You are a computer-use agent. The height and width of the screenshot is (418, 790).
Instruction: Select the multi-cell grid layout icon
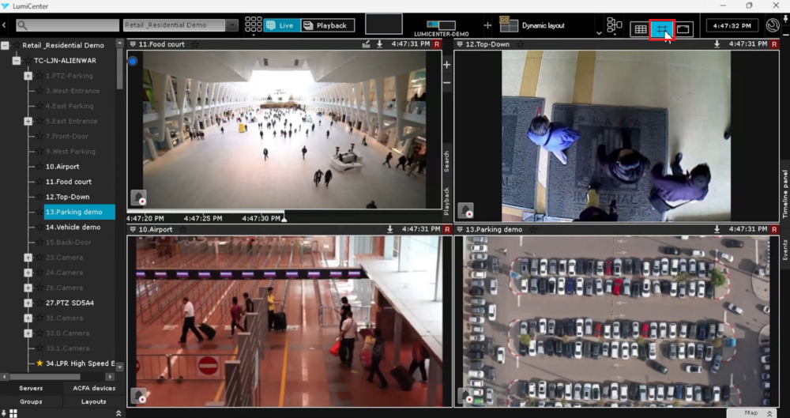point(641,29)
